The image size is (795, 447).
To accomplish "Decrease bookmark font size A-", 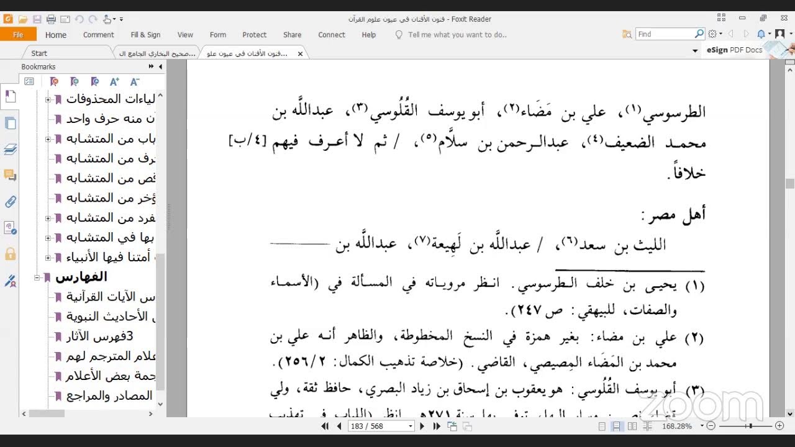I will (134, 81).
